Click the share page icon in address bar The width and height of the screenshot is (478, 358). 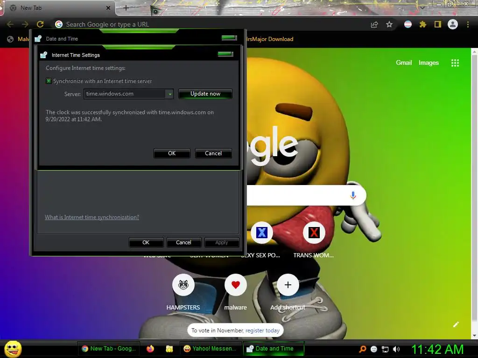coord(374,24)
